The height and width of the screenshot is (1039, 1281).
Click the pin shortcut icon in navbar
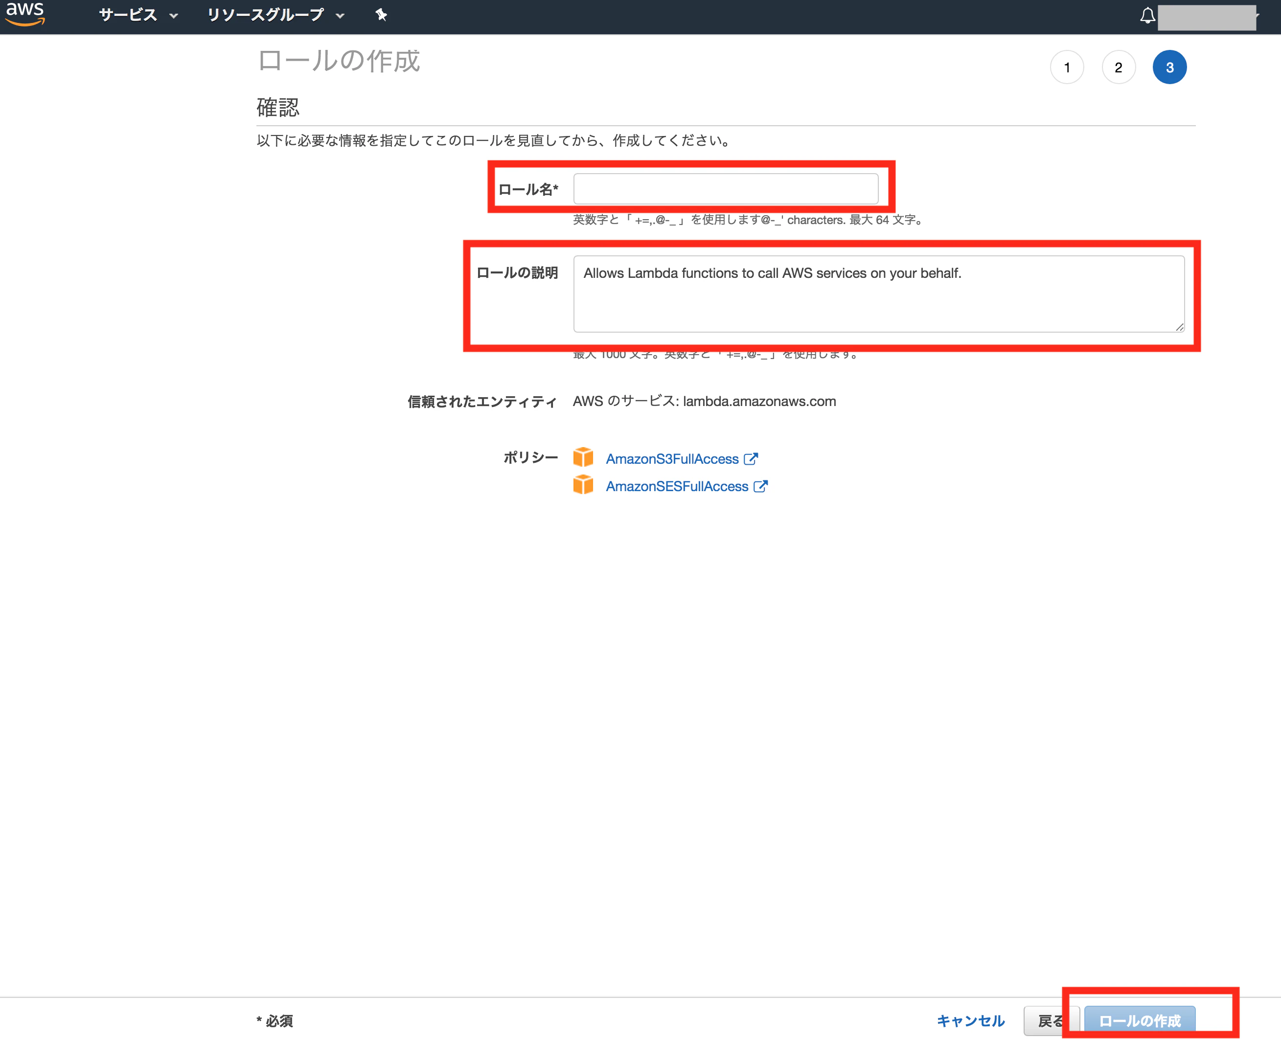tap(381, 15)
